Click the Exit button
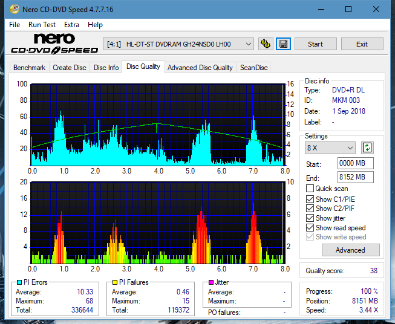This screenshot has width=395, height=324. pos(362,44)
